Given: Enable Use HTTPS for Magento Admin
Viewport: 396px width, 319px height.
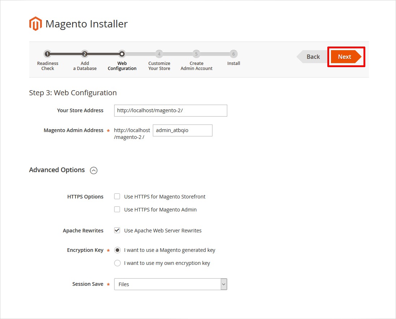Looking at the screenshot, I should point(117,210).
